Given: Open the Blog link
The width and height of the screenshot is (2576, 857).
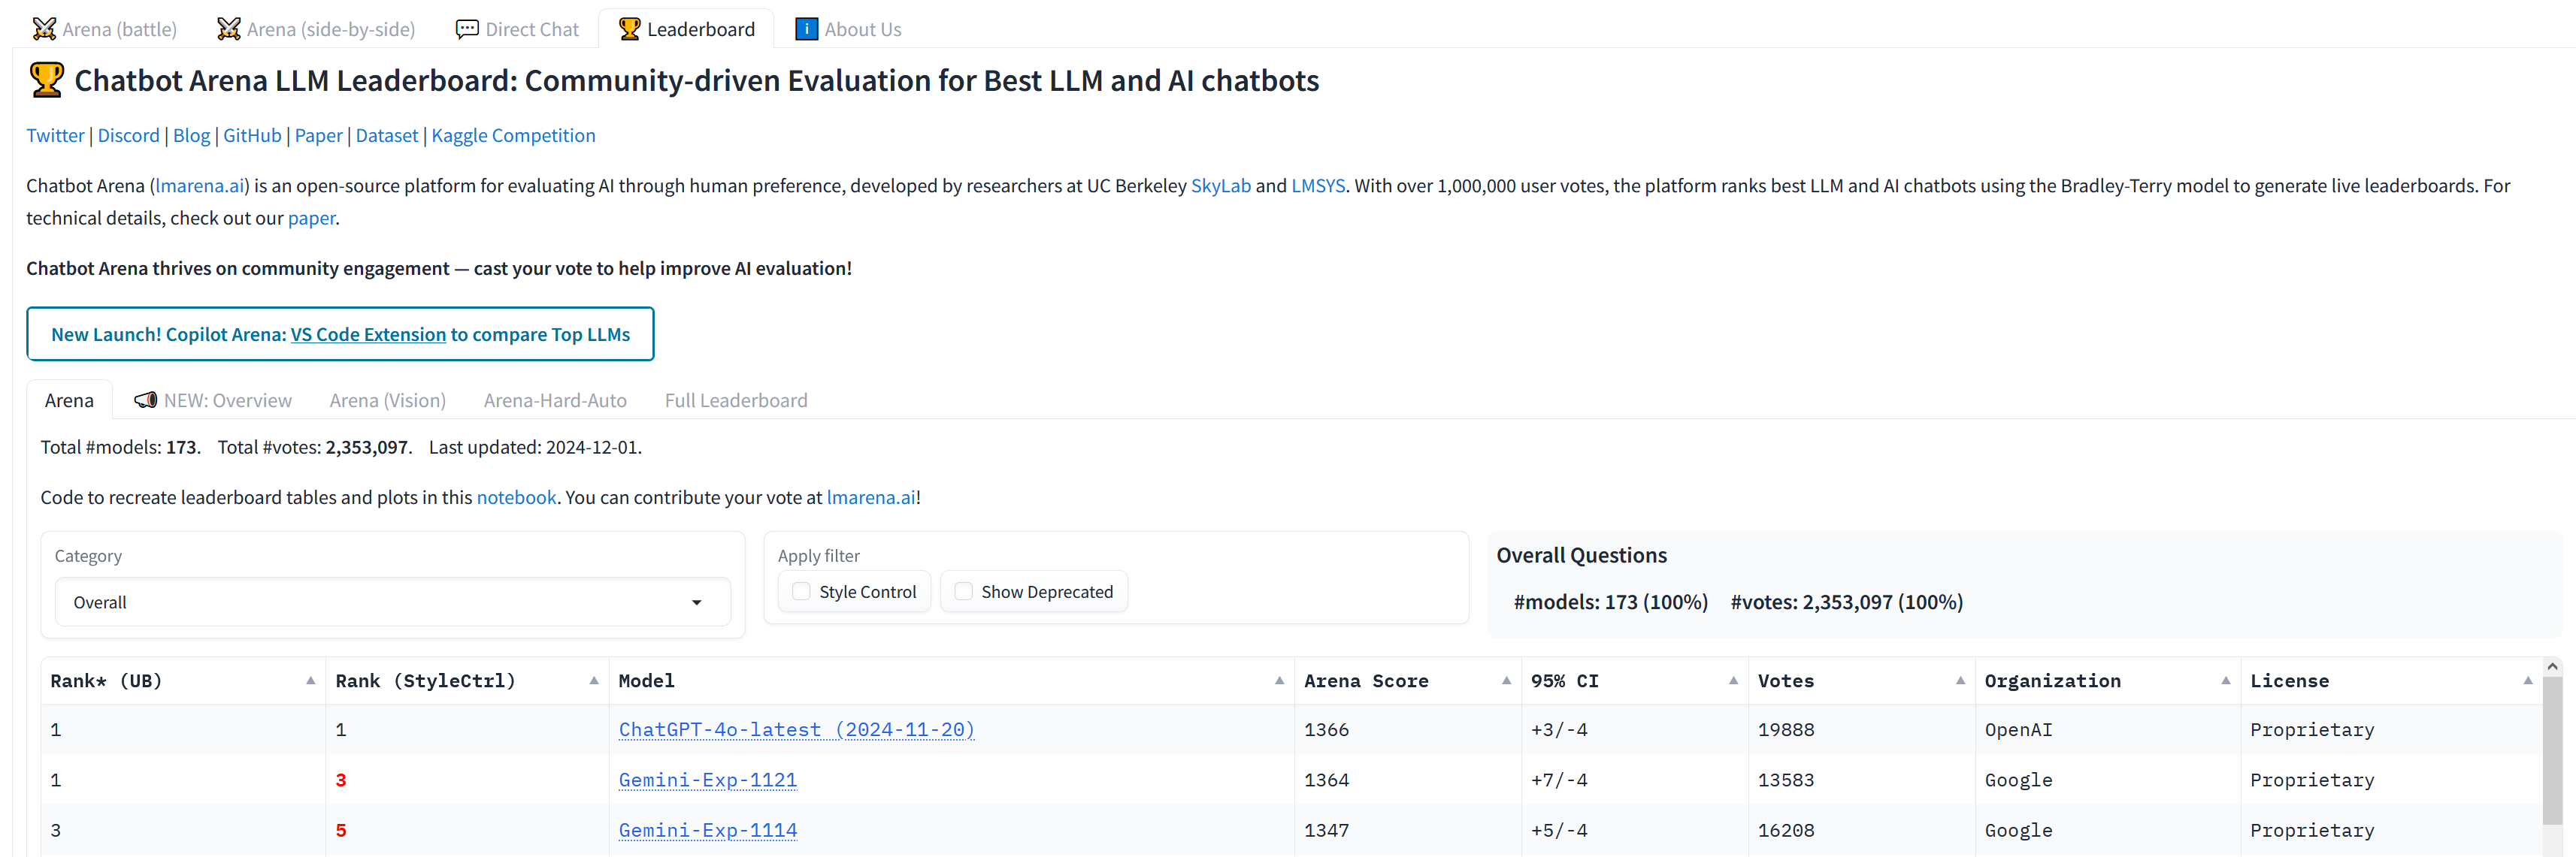Looking at the screenshot, I should pos(191,135).
